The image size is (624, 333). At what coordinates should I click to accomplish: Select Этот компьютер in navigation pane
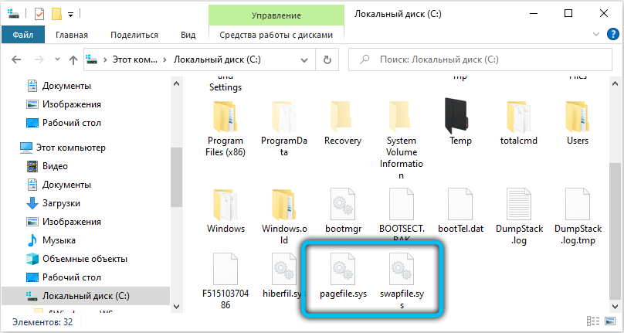71,148
